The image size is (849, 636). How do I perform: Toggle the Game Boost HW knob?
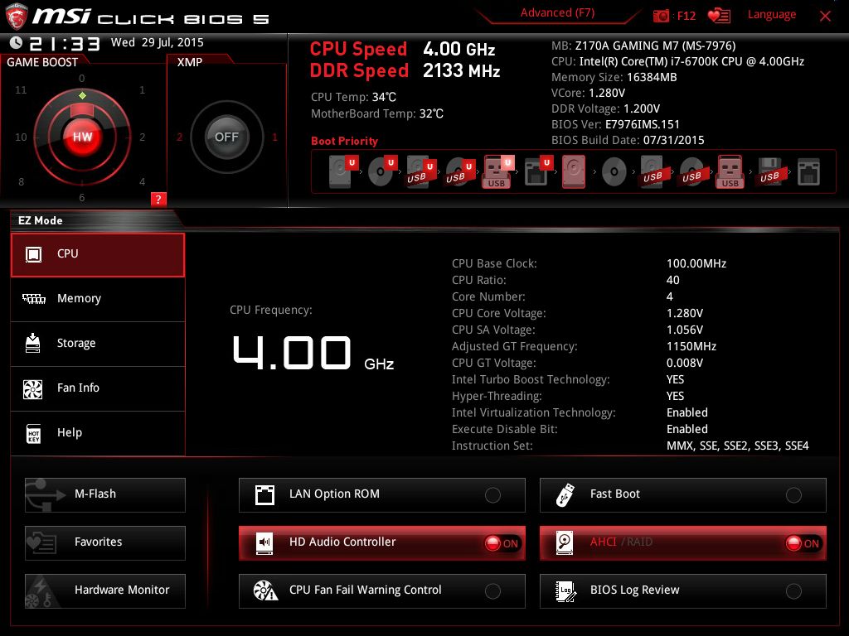coord(82,137)
